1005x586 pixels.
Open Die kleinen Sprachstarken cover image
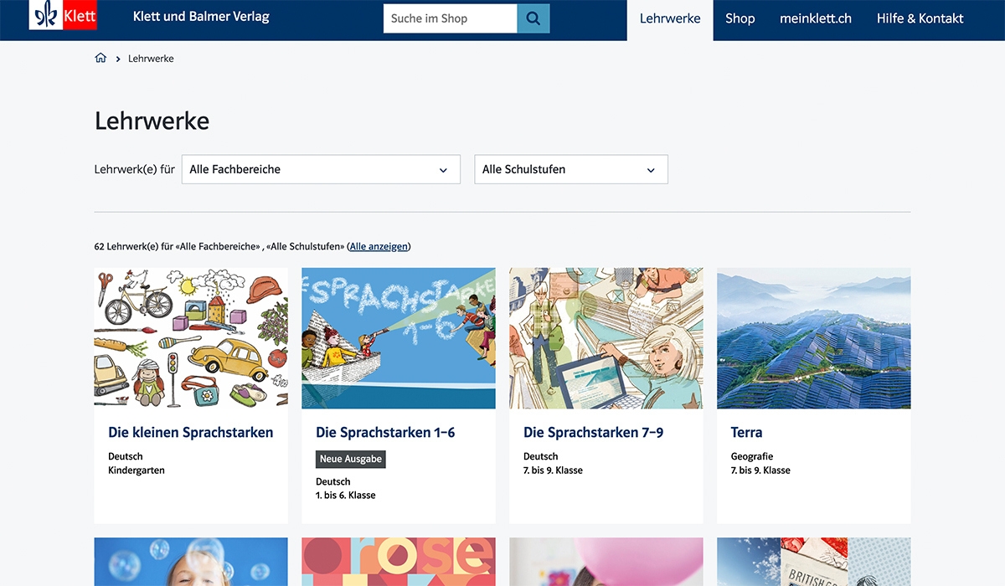coord(191,338)
